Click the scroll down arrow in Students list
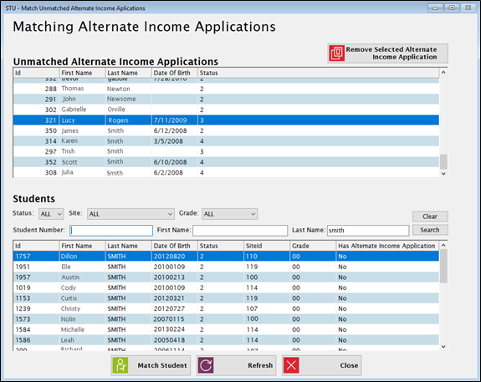 tap(443, 346)
